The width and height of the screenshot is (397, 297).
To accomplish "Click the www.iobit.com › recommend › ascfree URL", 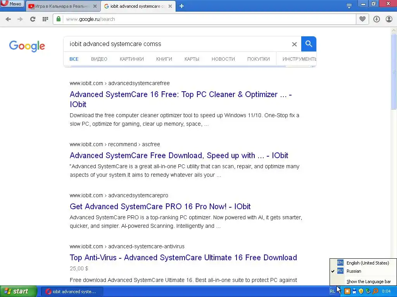I will (115, 145).
